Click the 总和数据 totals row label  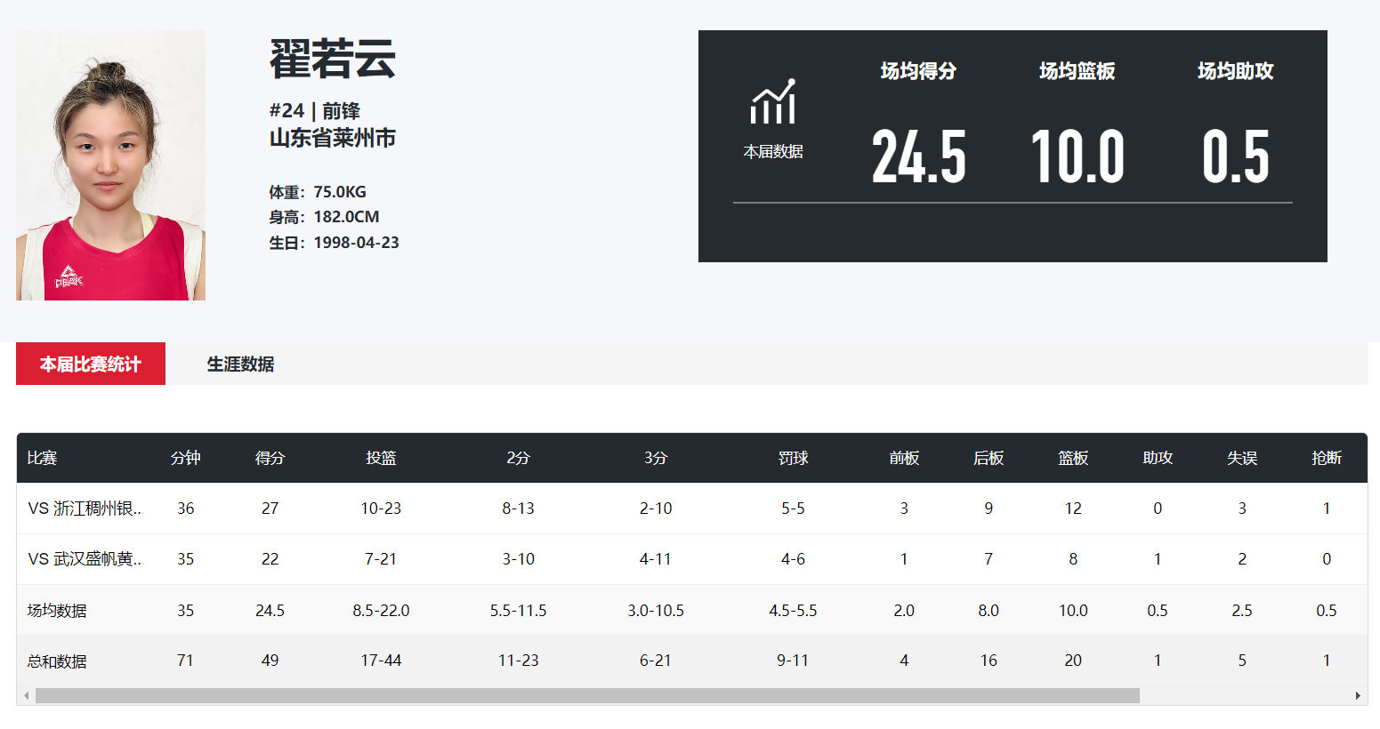(57, 661)
